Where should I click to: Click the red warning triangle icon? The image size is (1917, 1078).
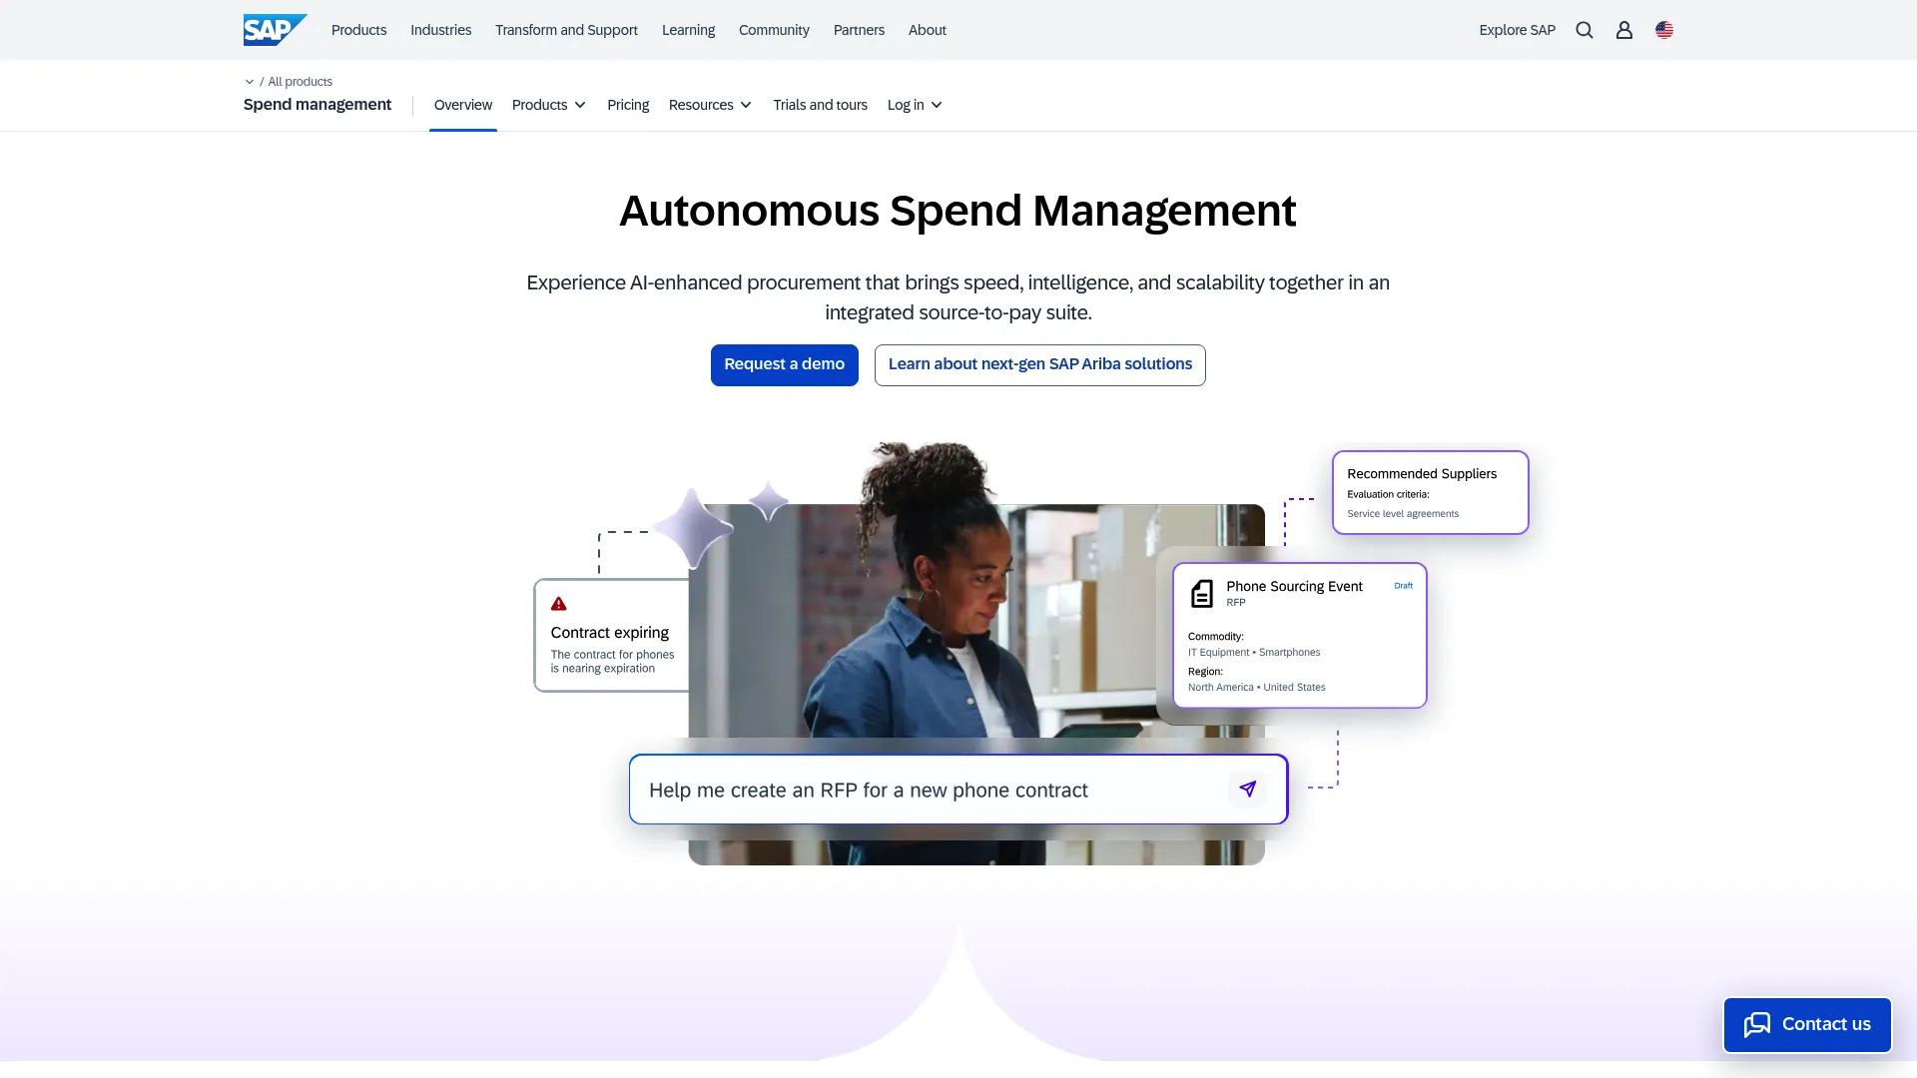point(559,604)
